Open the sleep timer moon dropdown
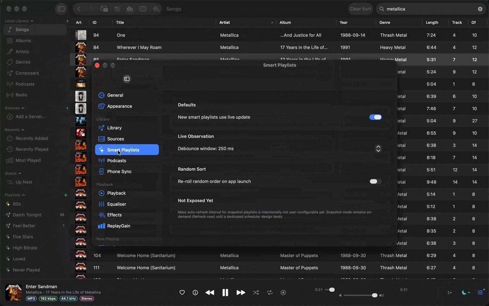This screenshot has height=306, width=489. click(466, 293)
